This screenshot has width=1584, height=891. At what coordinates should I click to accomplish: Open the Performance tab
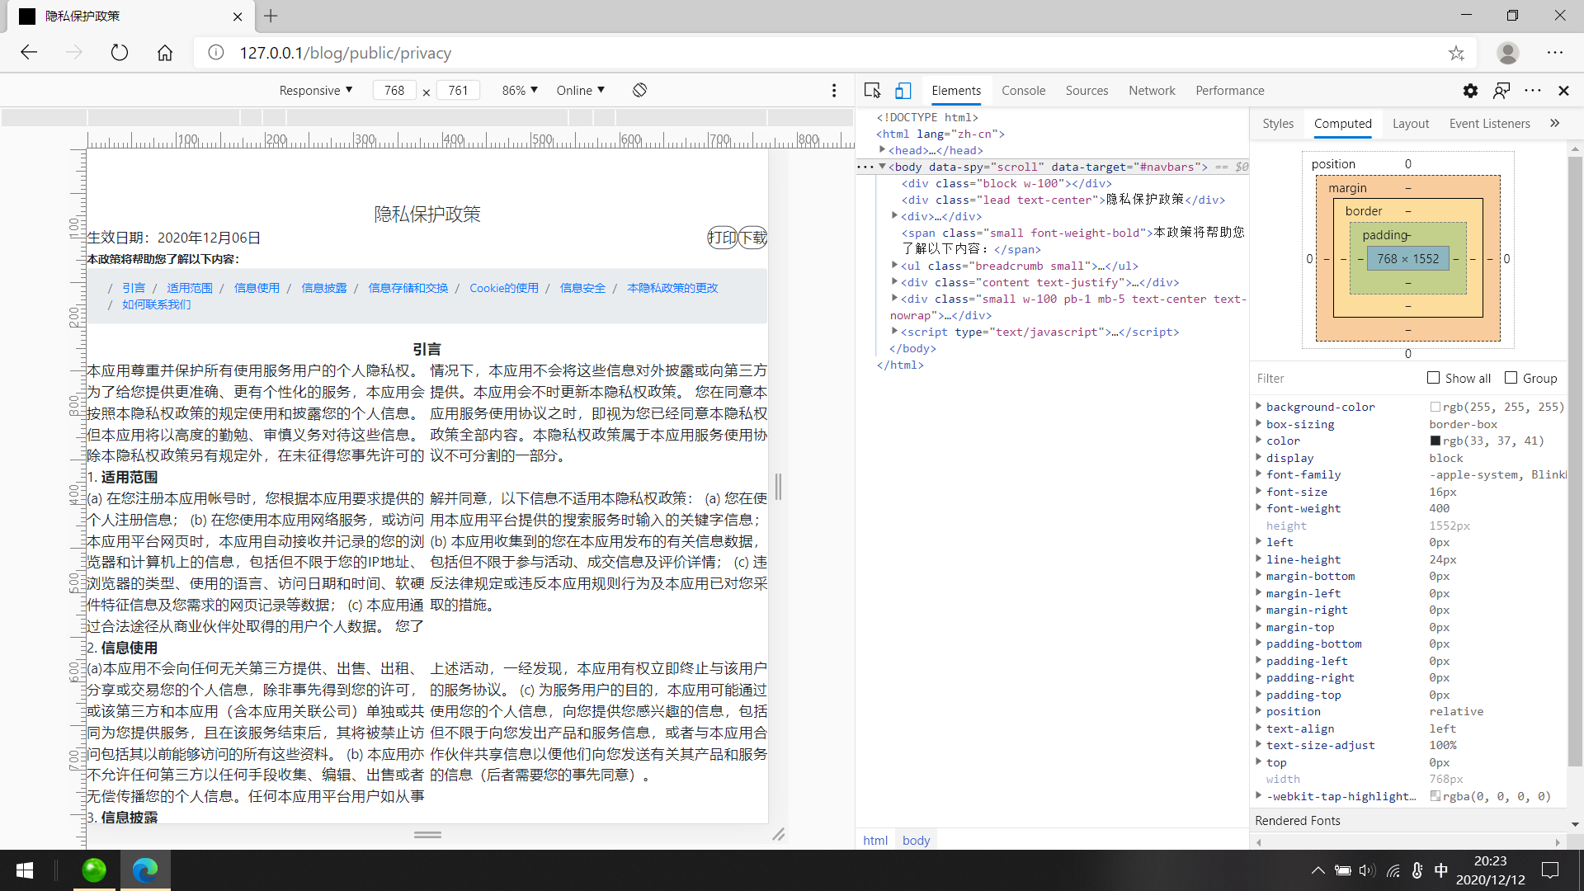click(1229, 91)
